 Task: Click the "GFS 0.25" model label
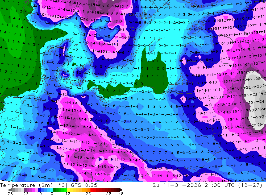pyautogui.click(x=84, y=185)
